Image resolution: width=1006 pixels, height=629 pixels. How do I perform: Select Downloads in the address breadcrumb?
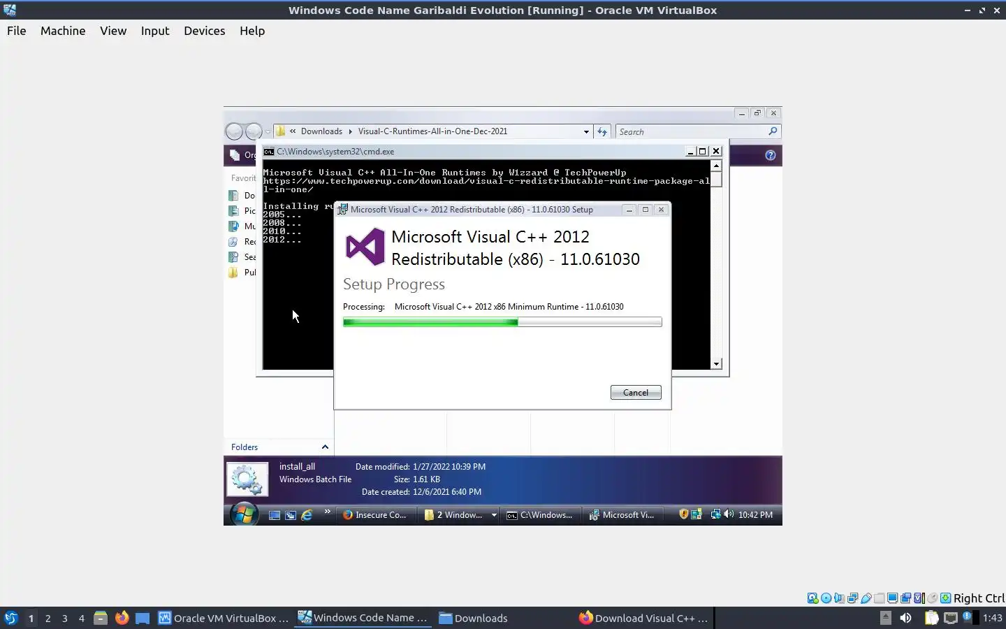(x=321, y=131)
